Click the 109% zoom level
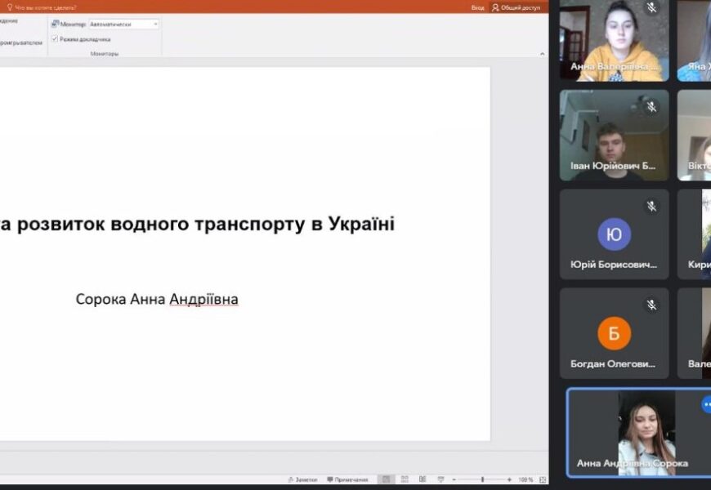The height and width of the screenshot is (490, 711). point(525,479)
